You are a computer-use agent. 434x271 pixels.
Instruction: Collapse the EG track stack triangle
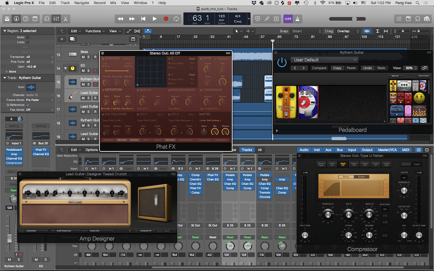(x=66, y=68)
